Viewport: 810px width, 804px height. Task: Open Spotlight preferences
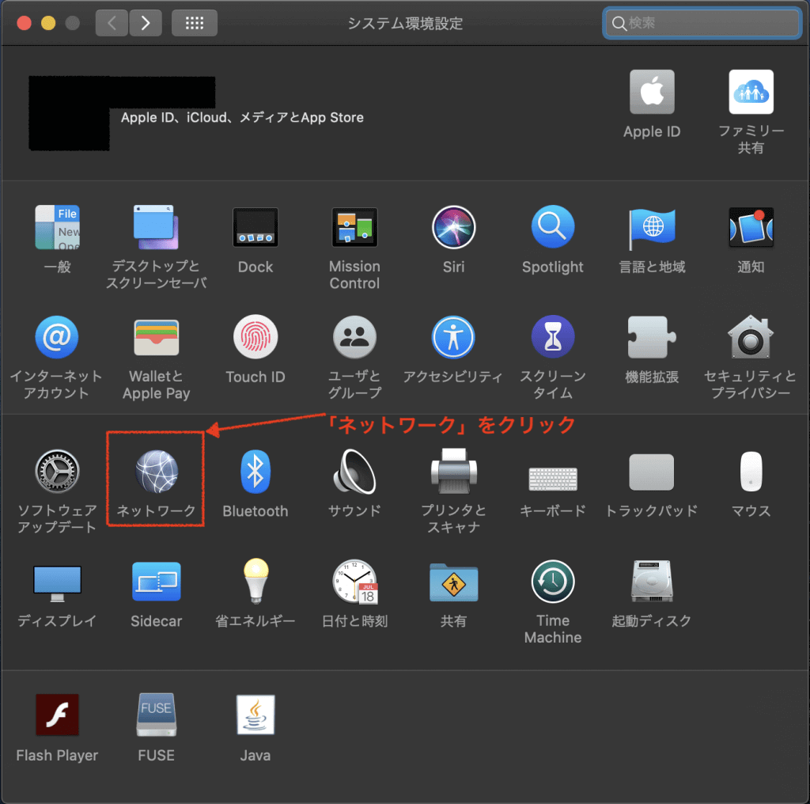(x=553, y=227)
